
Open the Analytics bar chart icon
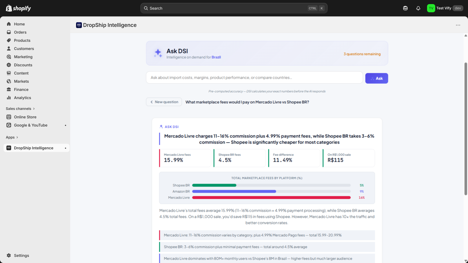9,98
